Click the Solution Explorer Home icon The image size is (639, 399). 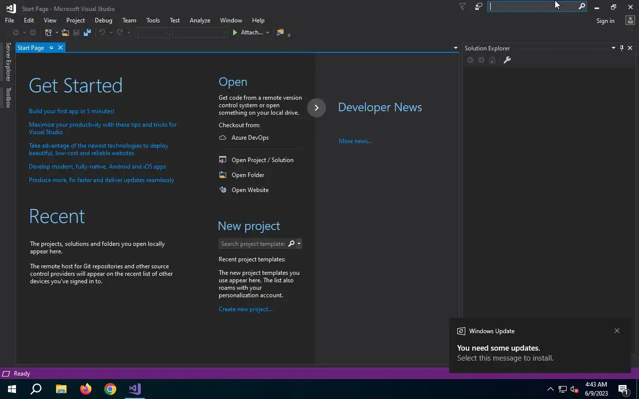pos(492,60)
